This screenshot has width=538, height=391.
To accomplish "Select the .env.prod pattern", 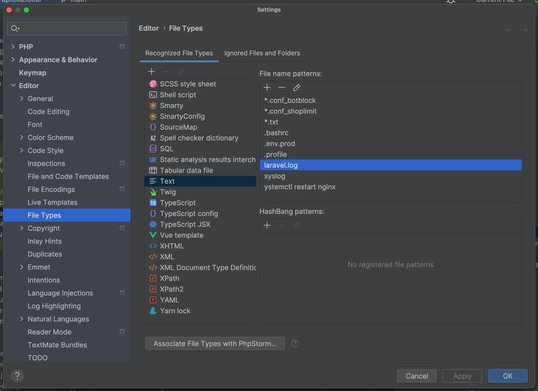I will pyautogui.click(x=391, y=144).
